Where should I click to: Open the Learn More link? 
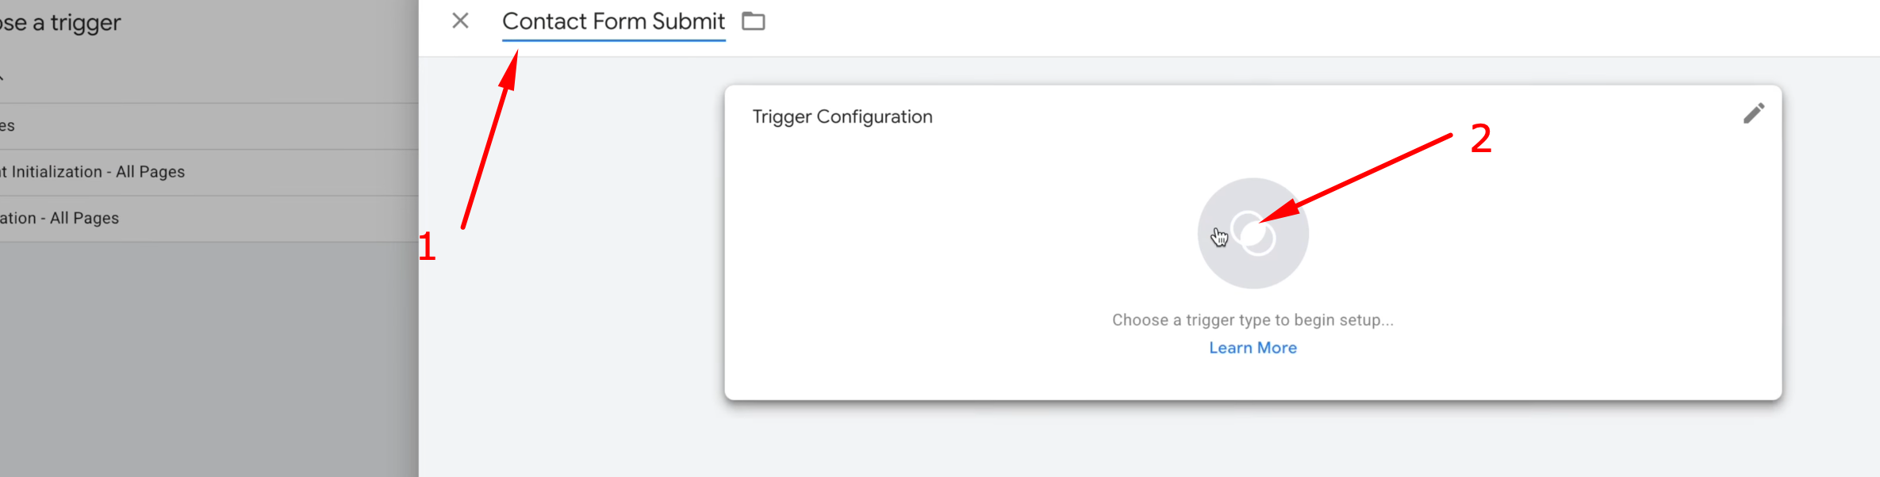point(1253,348)
